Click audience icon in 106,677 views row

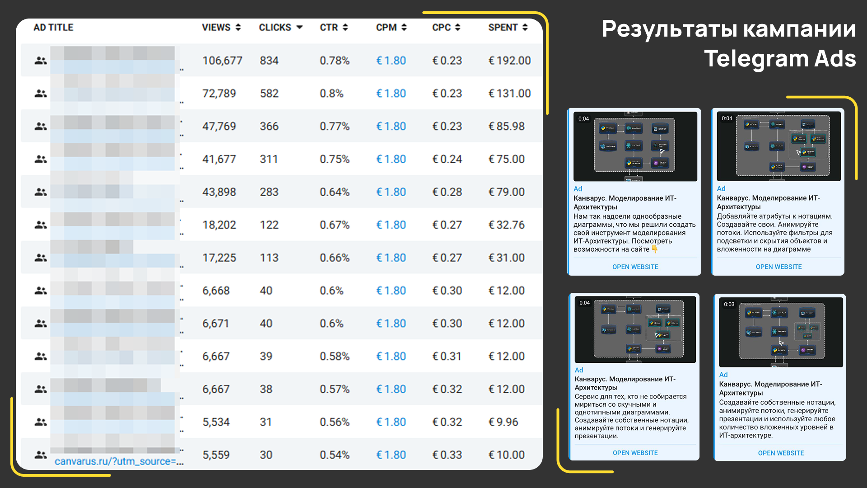point(41,61)
